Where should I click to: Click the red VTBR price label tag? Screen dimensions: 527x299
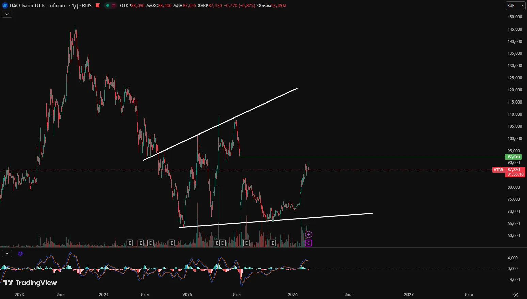click(x=498, y=170)
